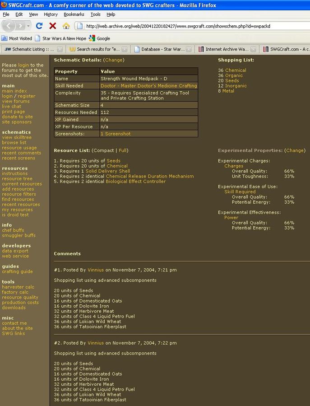Open the Biological Effect Controller link

click(x=135, y=182)
